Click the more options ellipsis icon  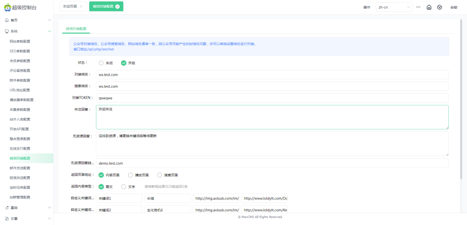pos(418,7)
